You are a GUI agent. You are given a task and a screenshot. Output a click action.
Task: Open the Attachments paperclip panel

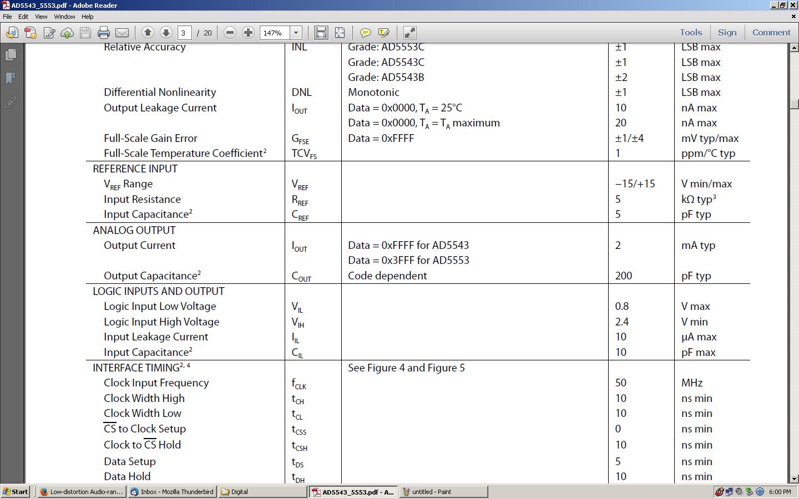click(11, 102)
